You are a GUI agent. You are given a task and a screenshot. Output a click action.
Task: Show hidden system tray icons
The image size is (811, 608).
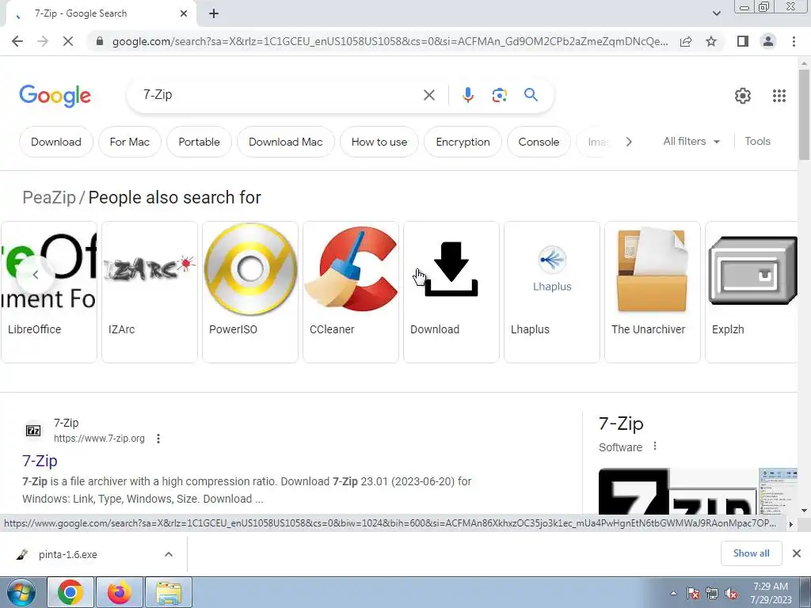(x=673, y=594)
